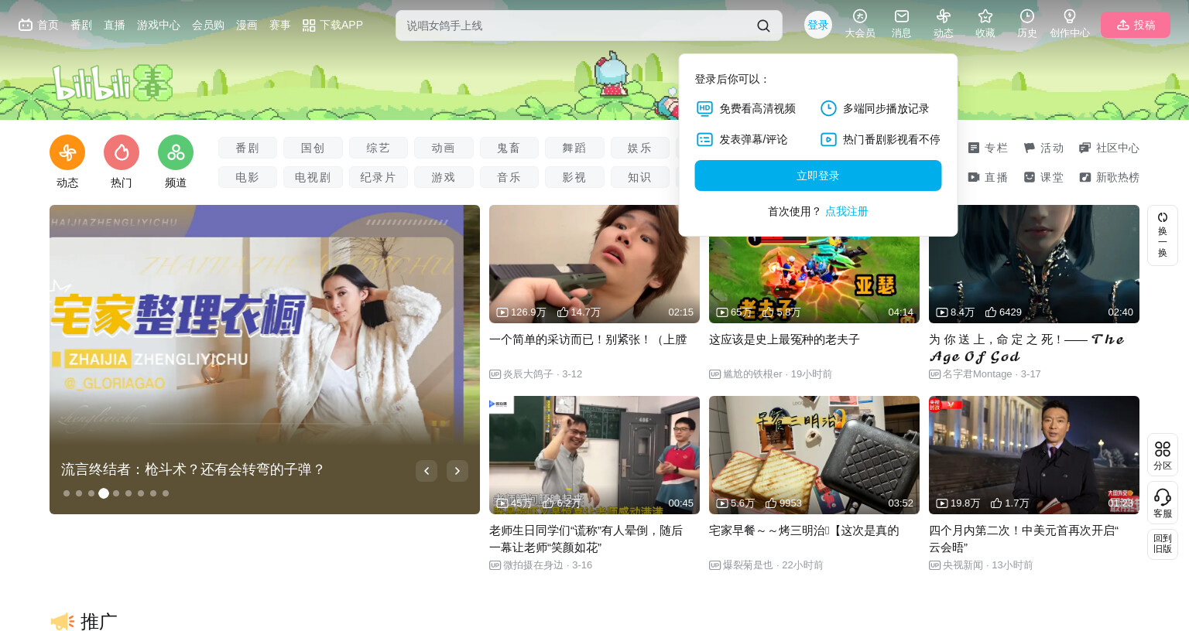Open the 创作中心 lightbulb icon

(x=1070, y=23)
